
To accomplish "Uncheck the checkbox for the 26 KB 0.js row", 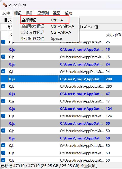I will (3, 42).
